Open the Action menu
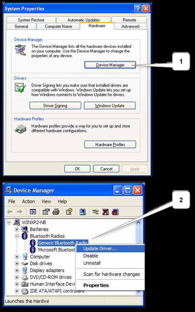The height and width of the screenshot is (312, 195). click(28, 201)
